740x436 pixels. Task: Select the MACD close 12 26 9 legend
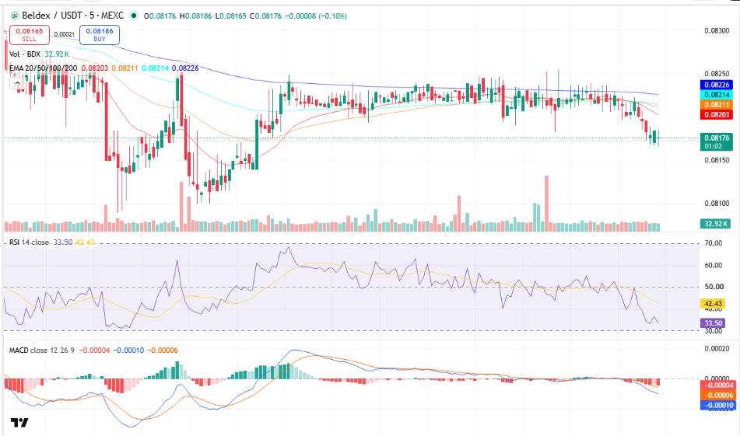(41, 351)
